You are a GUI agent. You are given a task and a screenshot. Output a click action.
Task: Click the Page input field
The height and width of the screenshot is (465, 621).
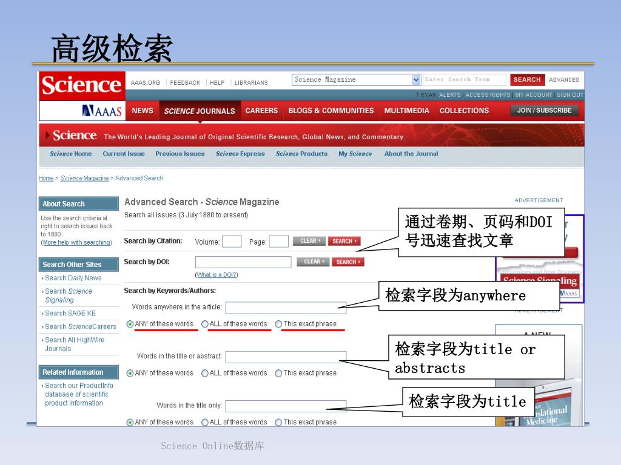278,241
